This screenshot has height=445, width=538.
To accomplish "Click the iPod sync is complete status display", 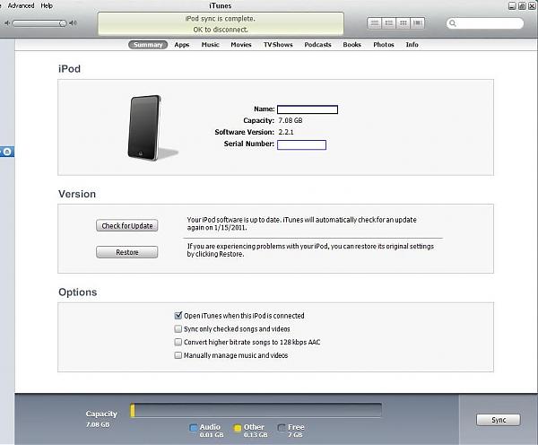I will pyautogui.click(x=221, y=23).
